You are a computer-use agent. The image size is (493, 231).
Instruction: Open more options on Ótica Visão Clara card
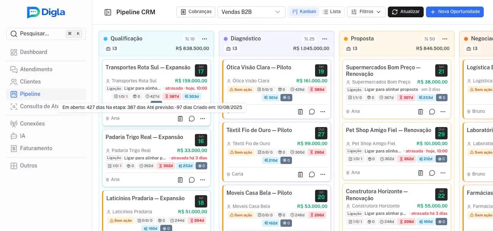coord(323,112)
